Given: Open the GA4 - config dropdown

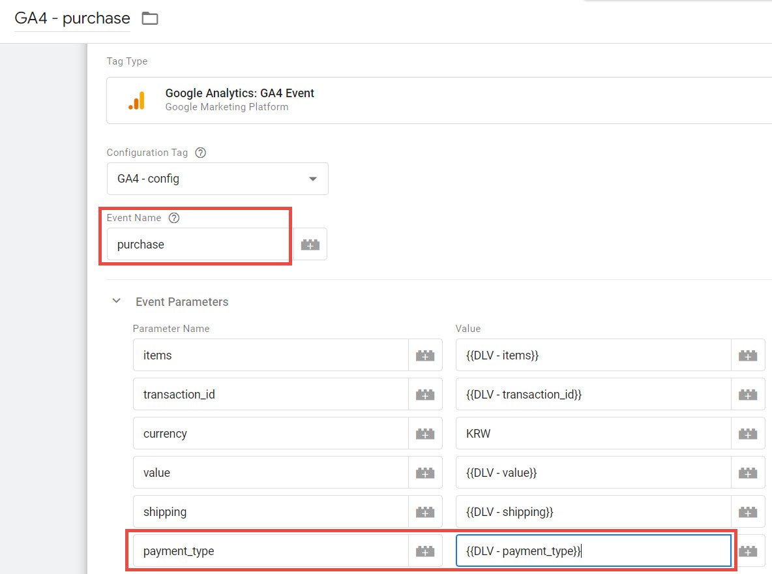Looking at the screenshot, I should coord(218,179).
